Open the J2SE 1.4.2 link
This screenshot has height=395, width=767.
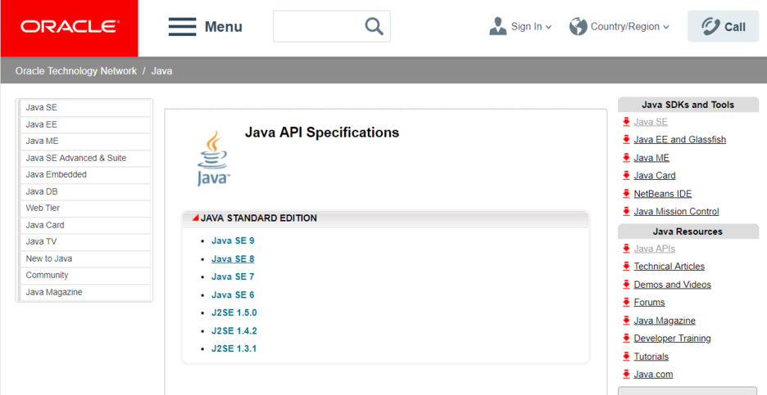point(234,331)
